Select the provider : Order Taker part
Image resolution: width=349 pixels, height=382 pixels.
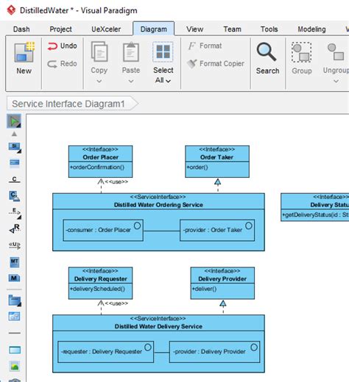click(x=217, y=230)
